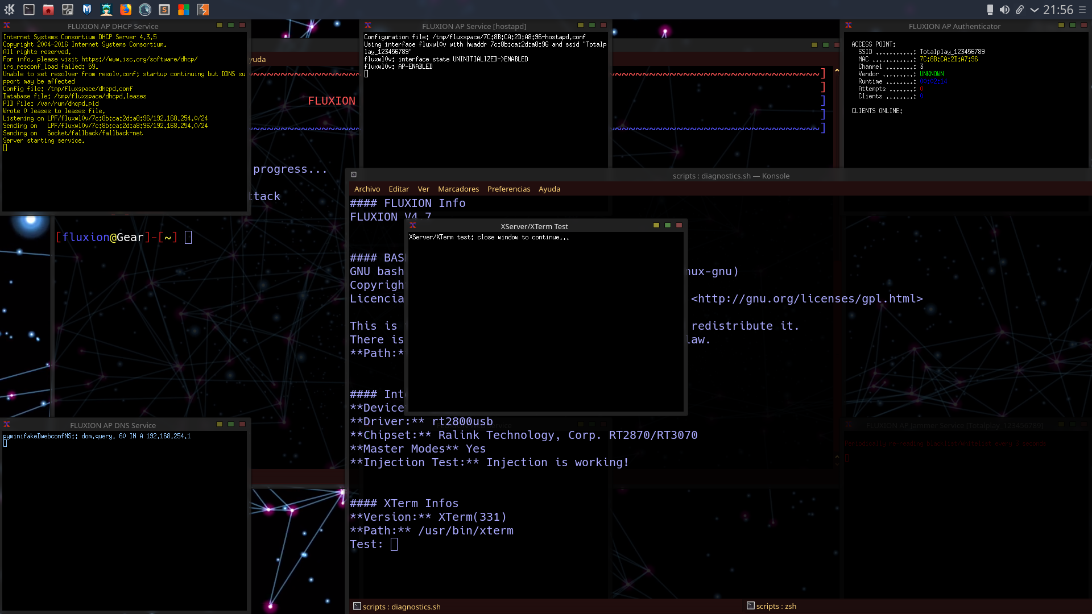Click the MAC value 7C:8B:CA:2D:A7:96

click(949, 59)
